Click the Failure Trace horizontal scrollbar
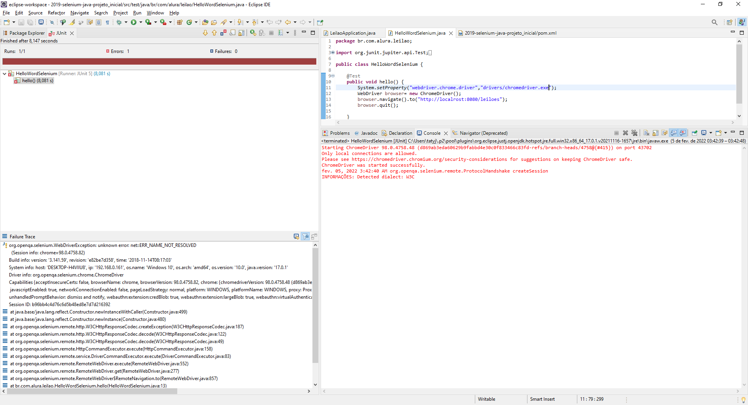The height and width of the screenshot is (405, 748). [x=92, y=391]
